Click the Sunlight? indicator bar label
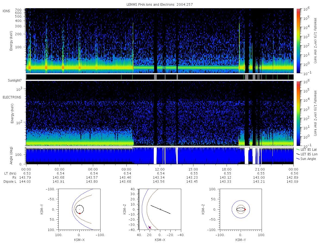 coord(12,81)
